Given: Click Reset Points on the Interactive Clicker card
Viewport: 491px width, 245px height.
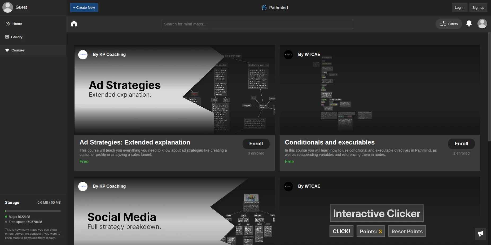Looking at the screenshot, I should point(407,231).
